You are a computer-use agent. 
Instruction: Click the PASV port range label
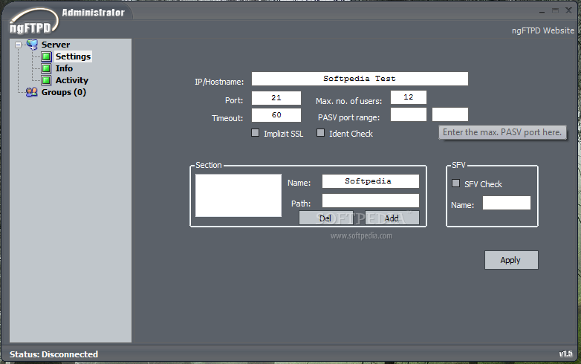pos(348,117)
